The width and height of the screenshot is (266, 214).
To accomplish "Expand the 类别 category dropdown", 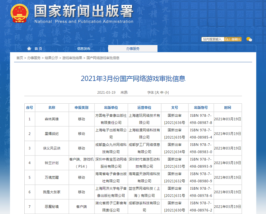I will [x=236, y=39].
